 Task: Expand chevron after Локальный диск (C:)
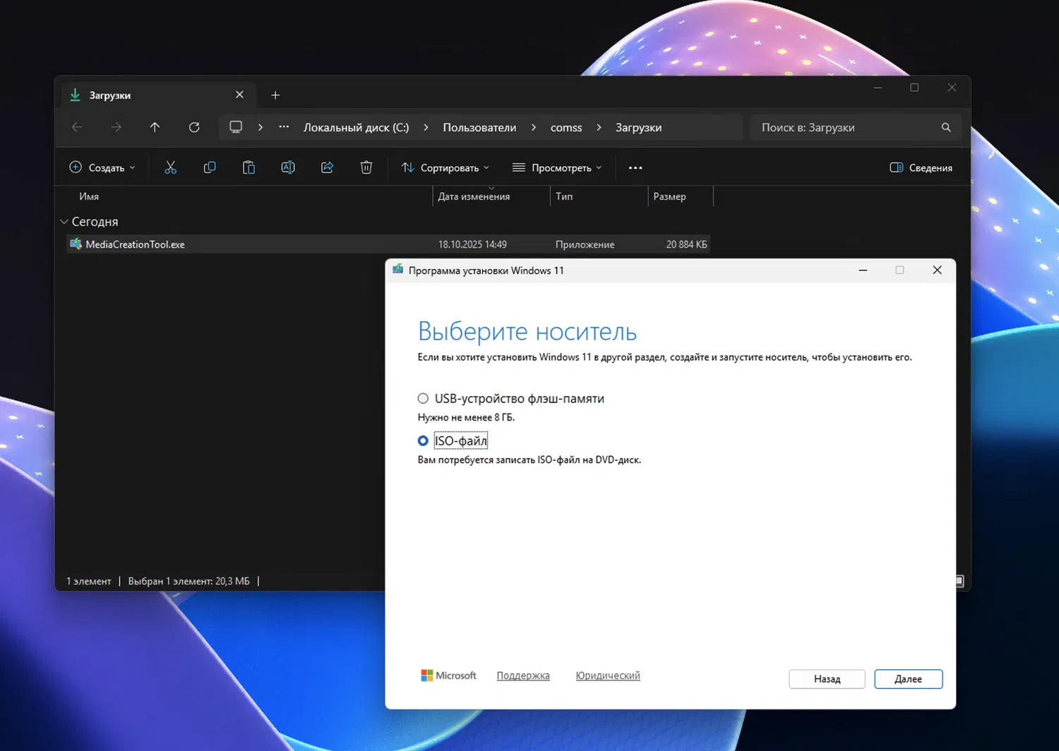(x=426, y=128)
